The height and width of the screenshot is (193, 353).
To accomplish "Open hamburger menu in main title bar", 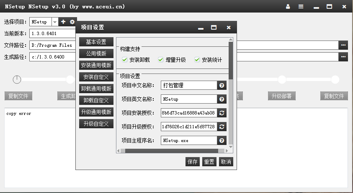I will tap(301, 7).
